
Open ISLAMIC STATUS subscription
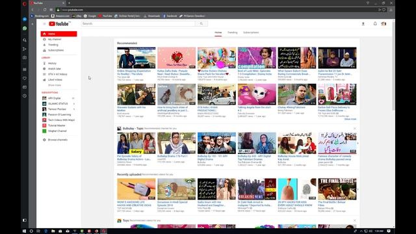click(x=58, y=104)
